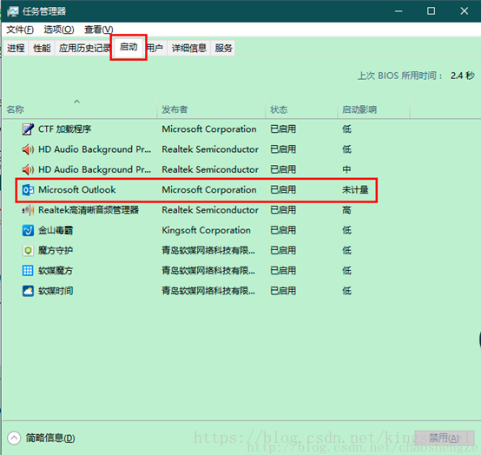This screenshot has height=455, width=481.
Task: Sort by the 发布者 column header
Action: 211,109
